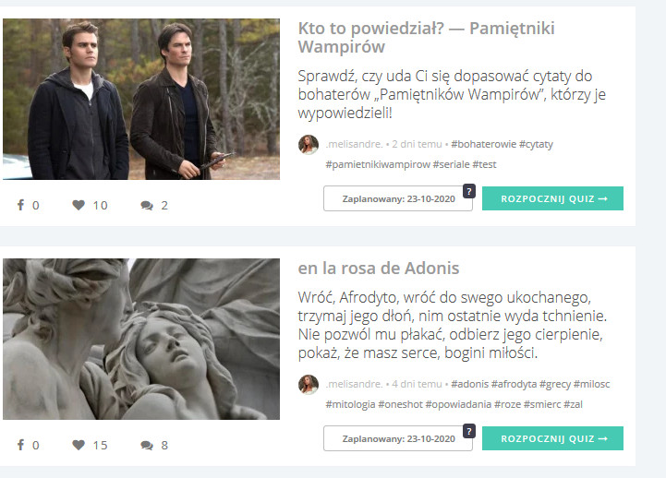The height and width of the screenshot is (478, 666).
Task: Like the Pamiętniki Wampirów quiz with the heart icon
Action: click(79, 205)
